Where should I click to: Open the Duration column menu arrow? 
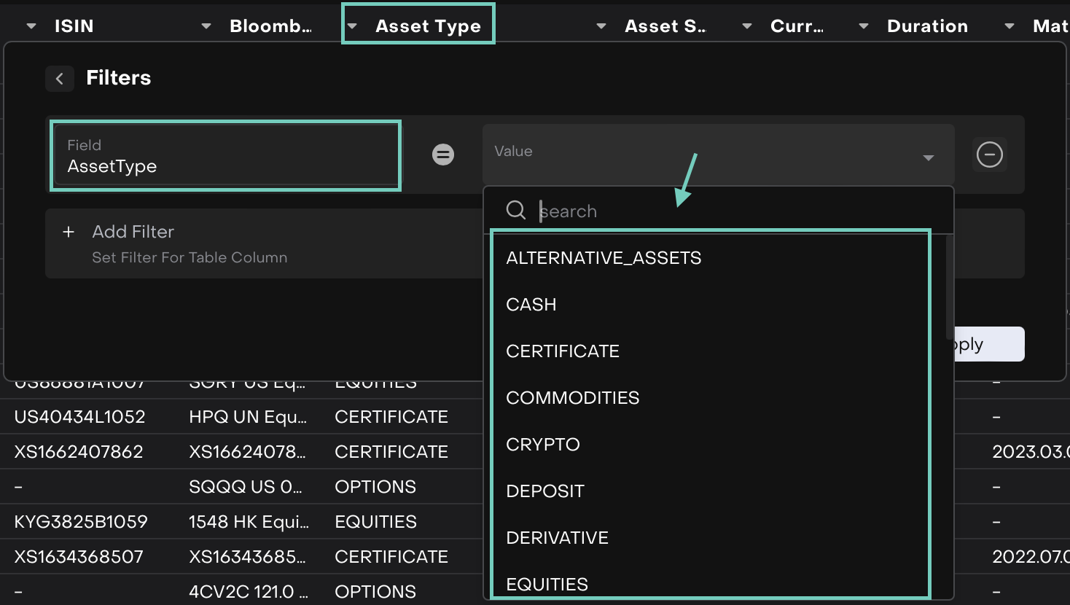864,26
